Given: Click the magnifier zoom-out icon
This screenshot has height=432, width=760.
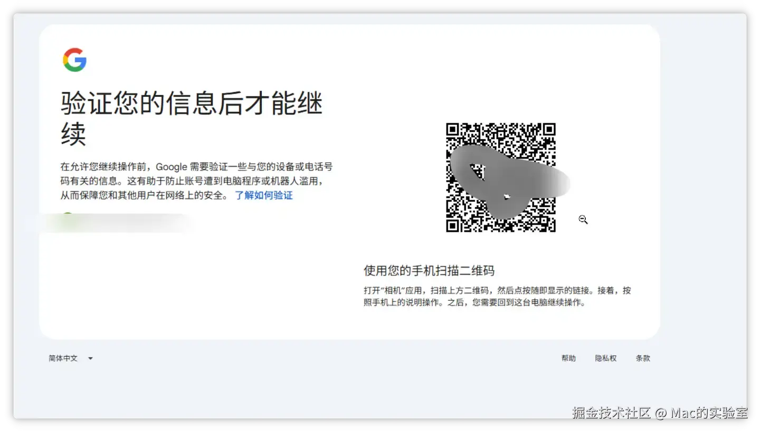Looking at the screenshot, I should point(583,220).
